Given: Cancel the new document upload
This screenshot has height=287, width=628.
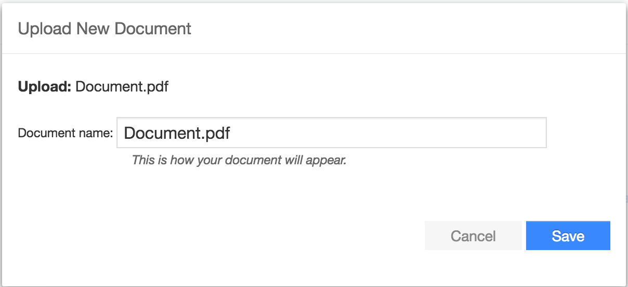Looking at the screenshot, I should (473, 236).
